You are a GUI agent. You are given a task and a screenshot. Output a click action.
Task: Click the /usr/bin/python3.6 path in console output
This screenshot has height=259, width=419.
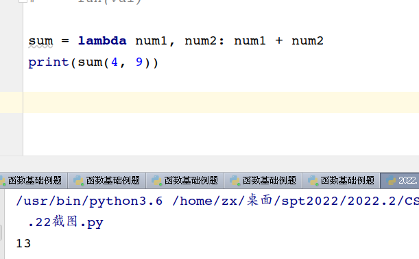[x=89, y=201]
